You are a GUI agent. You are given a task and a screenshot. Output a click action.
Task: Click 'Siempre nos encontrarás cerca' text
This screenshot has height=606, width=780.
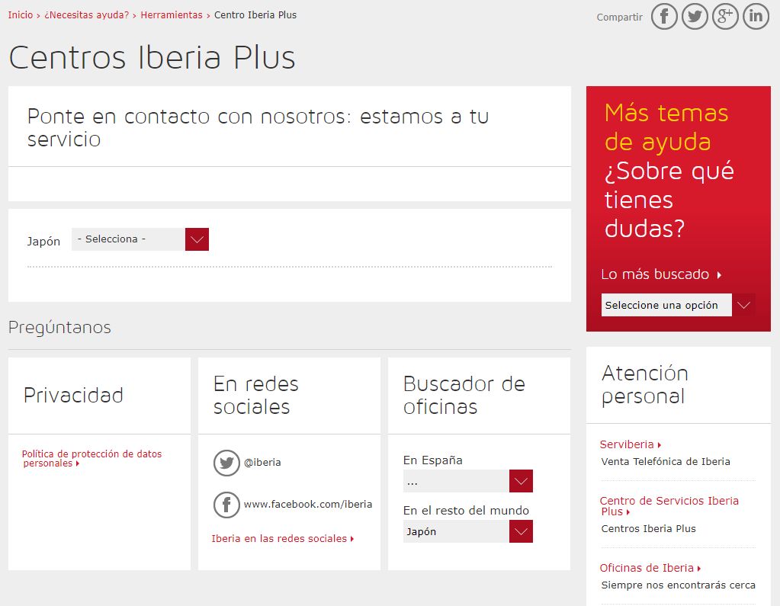[x=678, y=585]
